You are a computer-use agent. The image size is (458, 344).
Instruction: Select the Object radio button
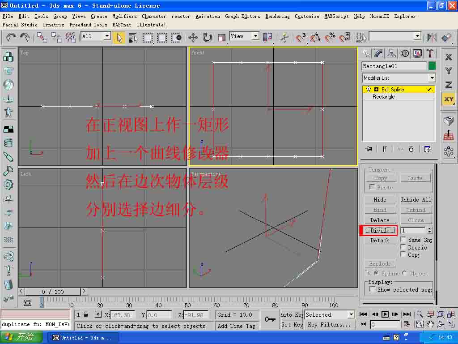[x=404, y=273]
